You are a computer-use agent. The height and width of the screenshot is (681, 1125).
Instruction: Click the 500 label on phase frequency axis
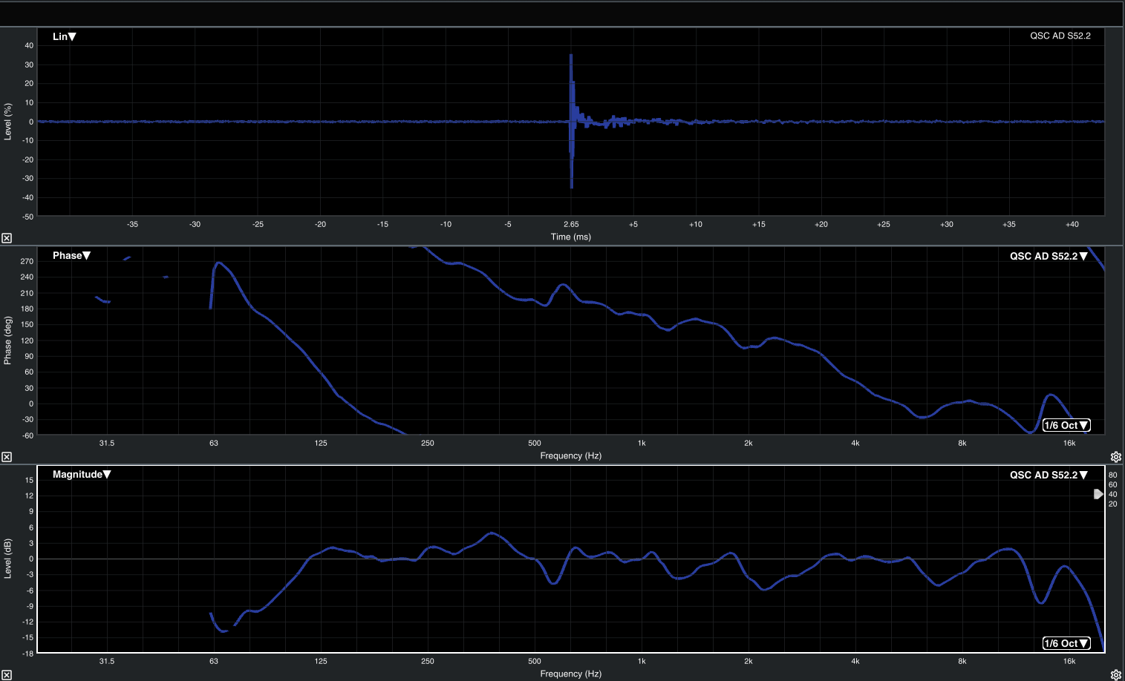[535, 443]
